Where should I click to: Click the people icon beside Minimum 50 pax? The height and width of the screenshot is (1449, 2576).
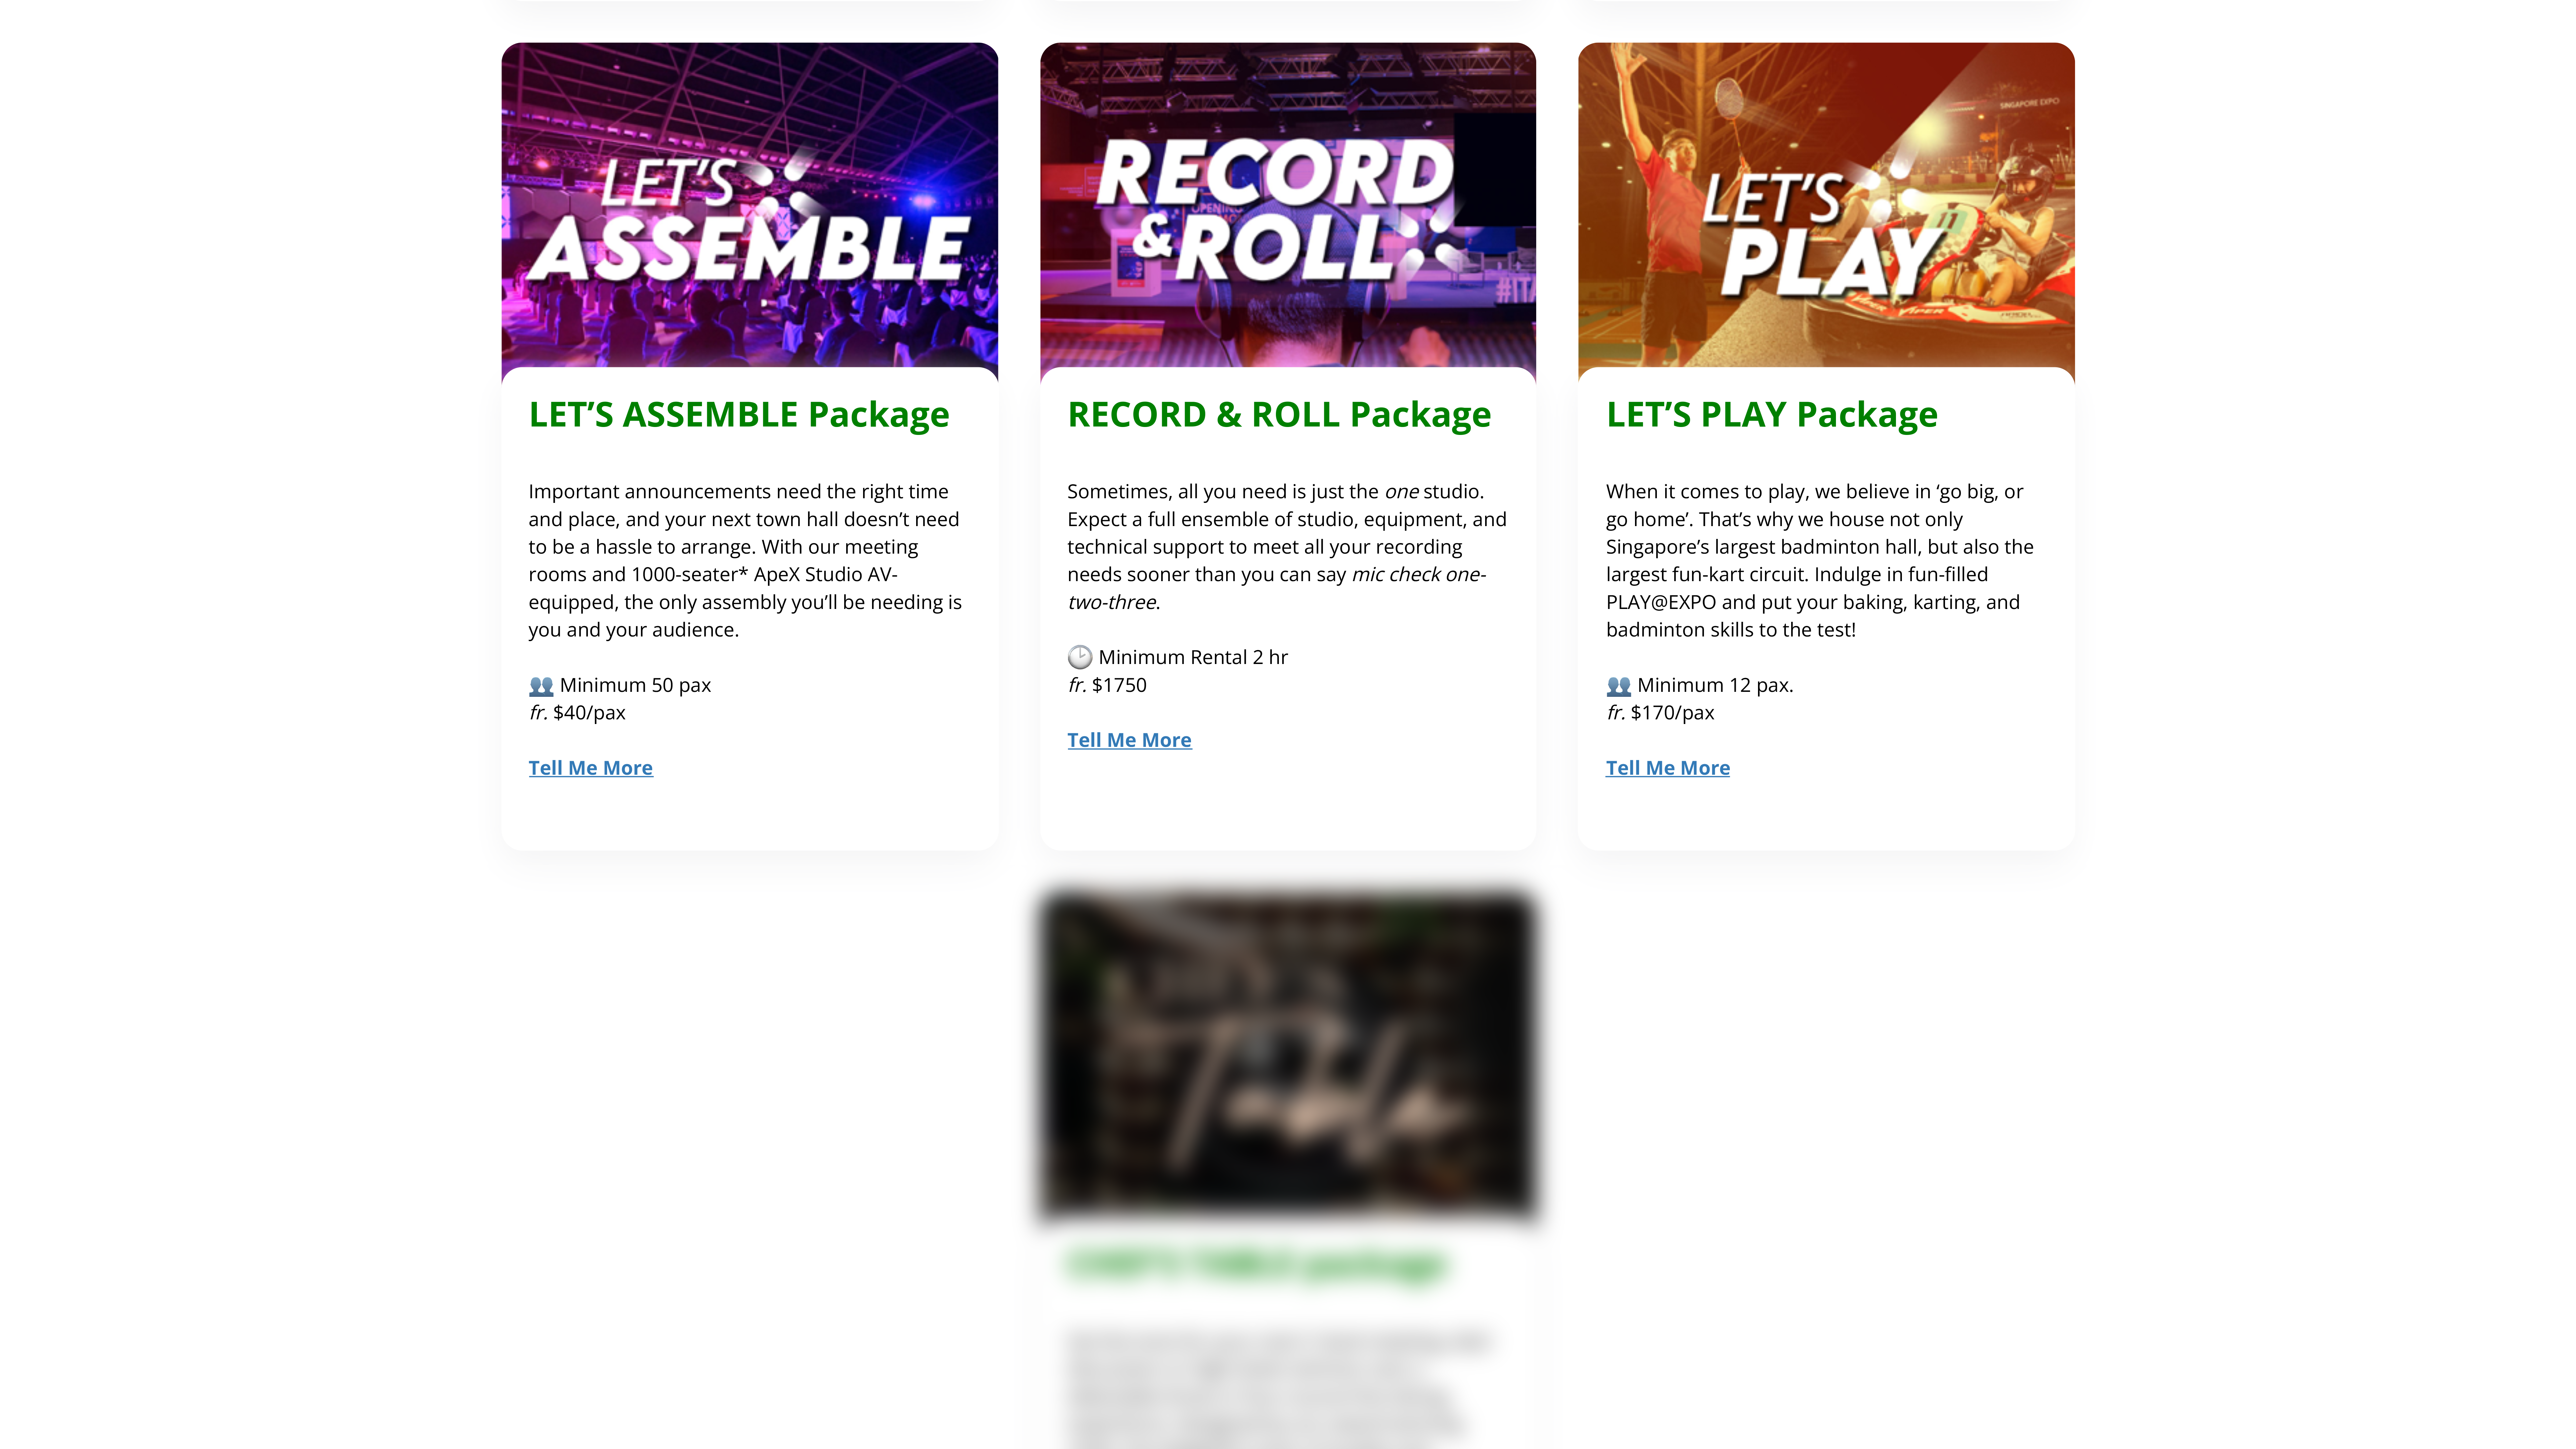click(541, 686)
